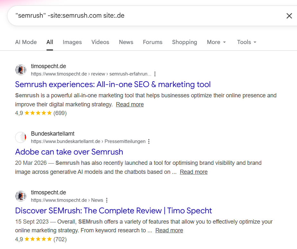Click the date "15 Sept 2023"
297x249 pixels.
(x=32, y=221)
